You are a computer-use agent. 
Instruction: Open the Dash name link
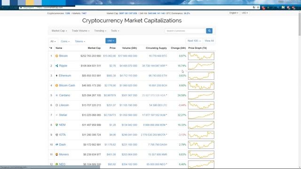(x=63, y=145)
